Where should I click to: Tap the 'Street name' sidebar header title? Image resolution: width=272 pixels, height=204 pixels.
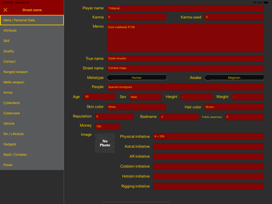32,10
